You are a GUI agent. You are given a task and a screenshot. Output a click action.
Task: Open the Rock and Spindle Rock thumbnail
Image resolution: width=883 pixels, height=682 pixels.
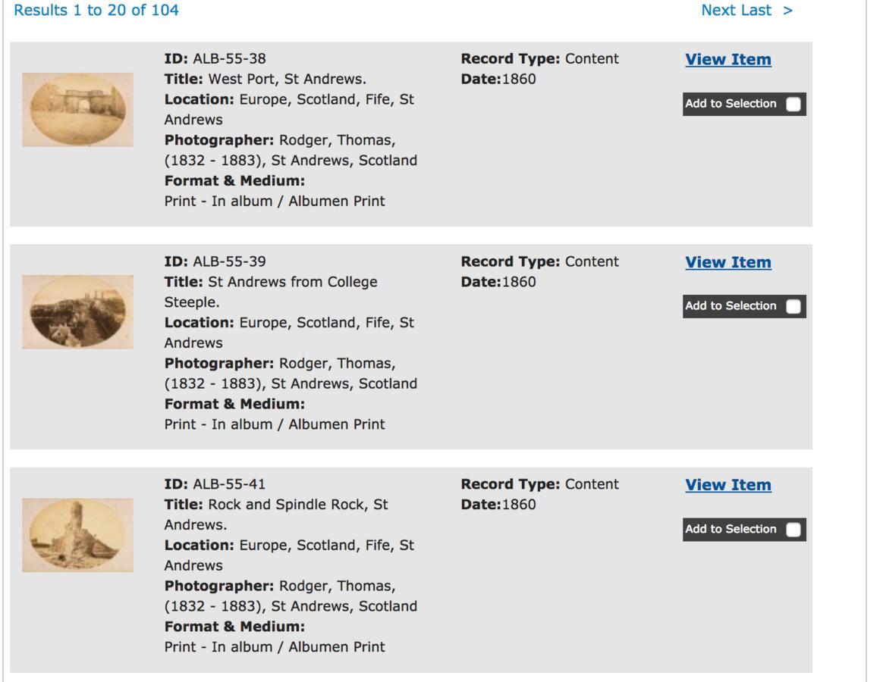(77, 535)
